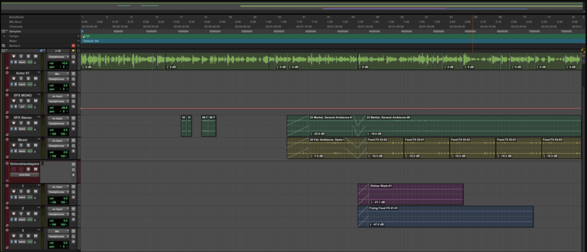Image resolution: width=587 pixels, height=252 pixels.
Task: Mute the Music track
Action: [36, 146]
